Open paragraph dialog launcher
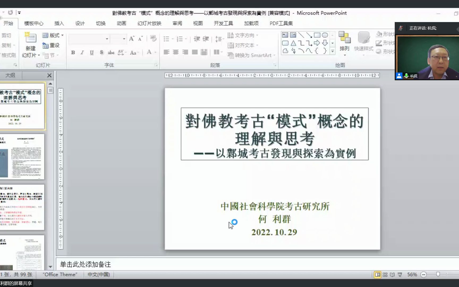 click(x=275, y=65)
